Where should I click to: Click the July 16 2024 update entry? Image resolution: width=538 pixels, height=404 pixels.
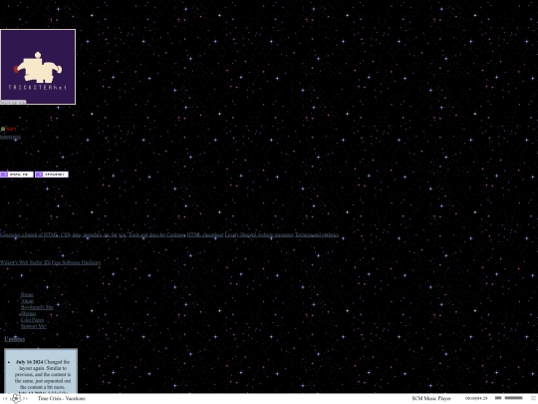43,374
